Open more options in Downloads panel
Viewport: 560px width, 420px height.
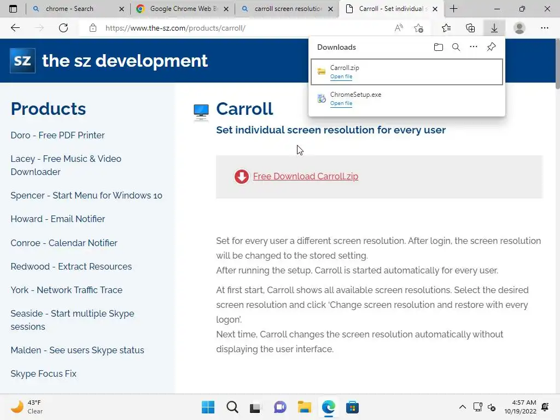click(x=474, y=47)
